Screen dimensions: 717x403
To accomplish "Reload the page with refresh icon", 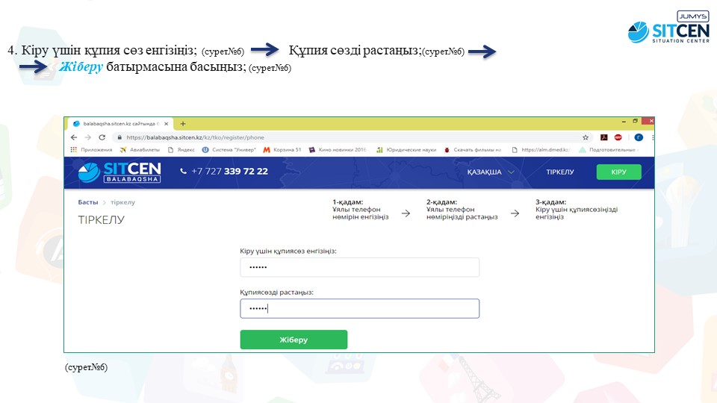I will coord(102,137).
